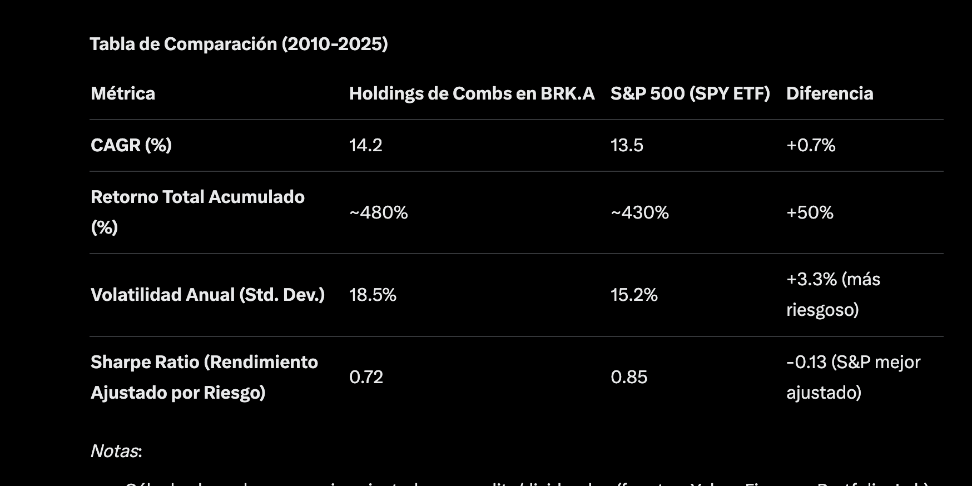
Task: Click the 13.5 CAGR value for S&P
Action: [627, 145]
